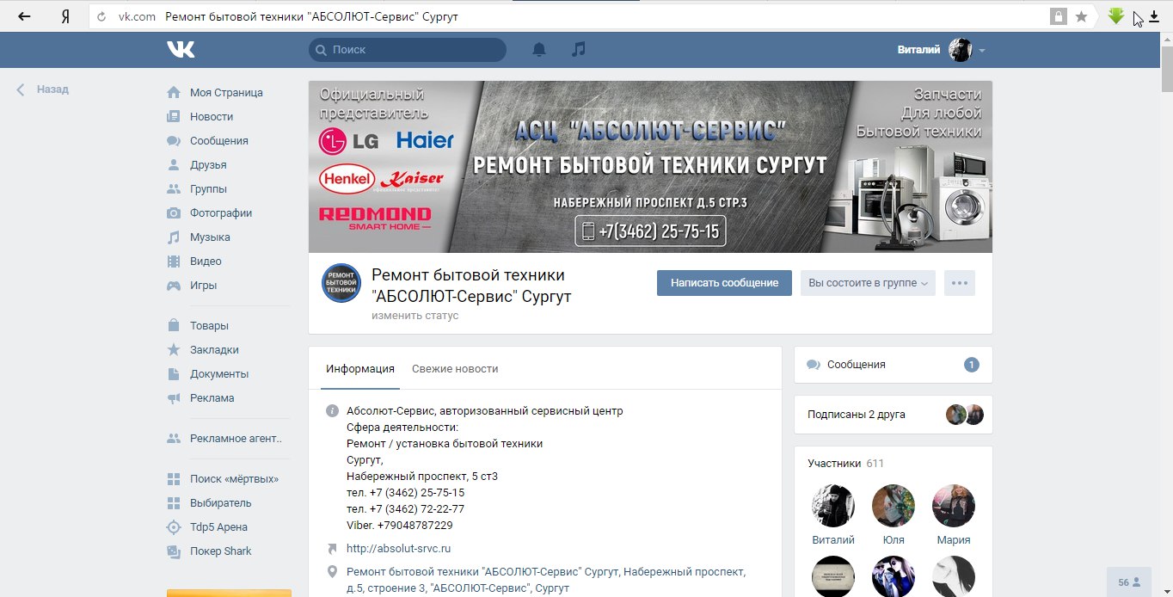Screen dimensions: 1173x597
Task: Click the Друзья person icon
Action: (174, 165)
